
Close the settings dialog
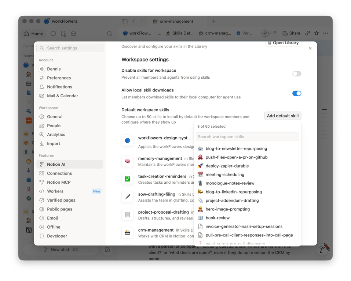pyautogui.click(x=310, y=48)
